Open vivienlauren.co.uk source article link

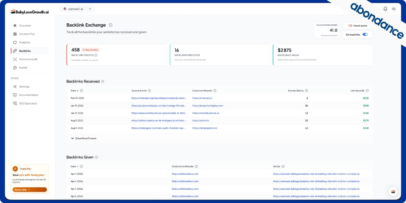click(x=159, y=113)
